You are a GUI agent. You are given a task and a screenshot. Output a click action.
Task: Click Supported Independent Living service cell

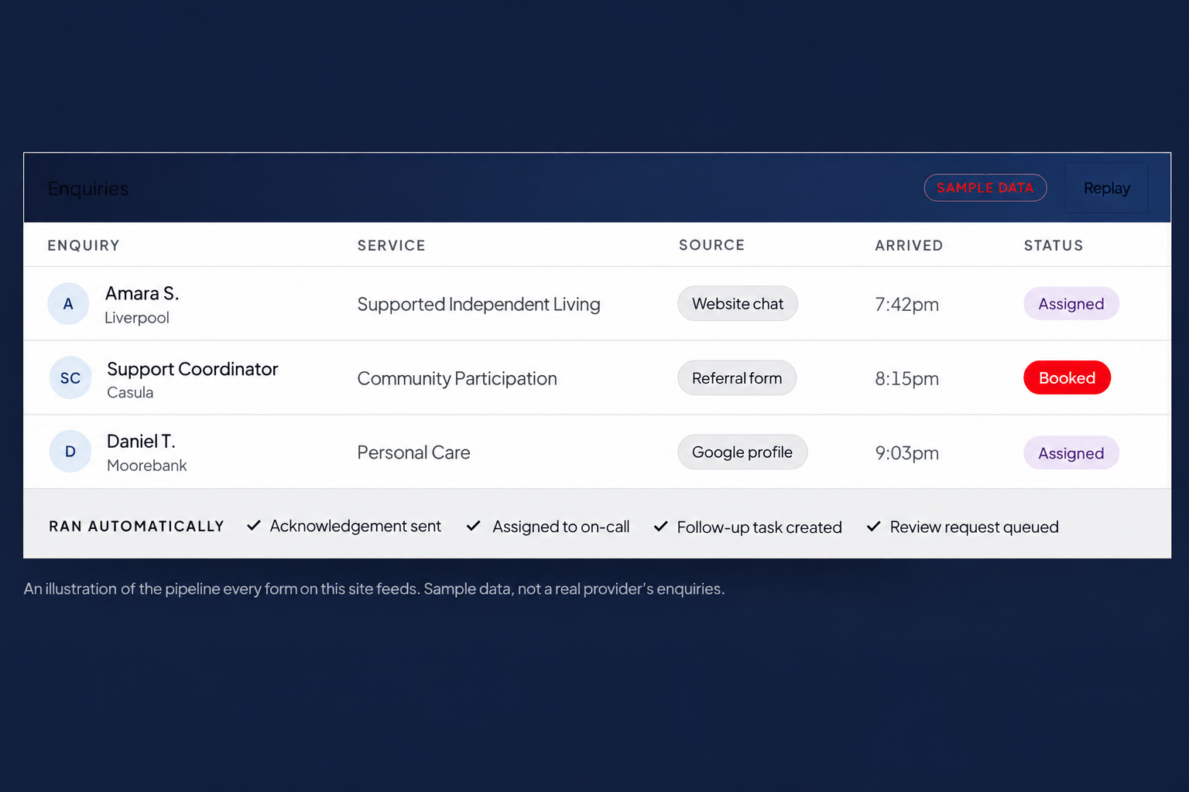pyautogui.click(x=478, y=305)
